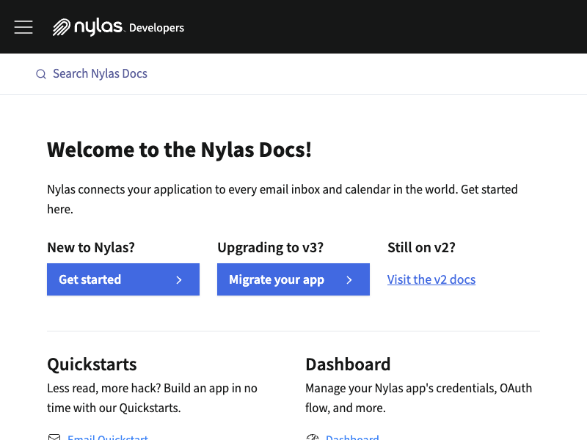This screenshot has height=440, width=587.
Task: Focus the Search Nylas Docs field
Action: [x=100, y=74]
